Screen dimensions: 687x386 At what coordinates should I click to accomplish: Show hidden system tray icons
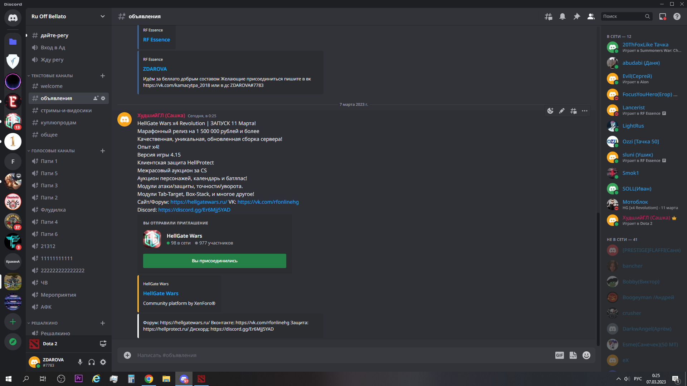pos(618,379)
